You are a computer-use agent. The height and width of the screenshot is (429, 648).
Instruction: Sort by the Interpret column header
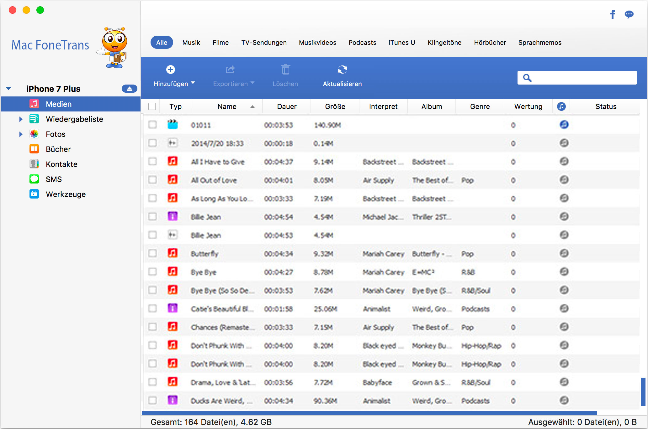383,106
